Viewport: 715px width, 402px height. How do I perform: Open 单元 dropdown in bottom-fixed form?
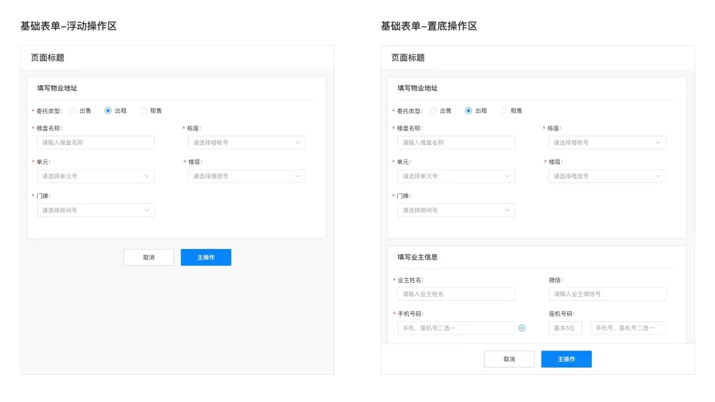pyautogui.click(x=456, y=176)
